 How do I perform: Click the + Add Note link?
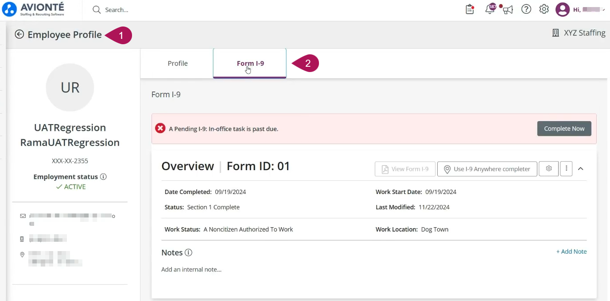point(571,251)
